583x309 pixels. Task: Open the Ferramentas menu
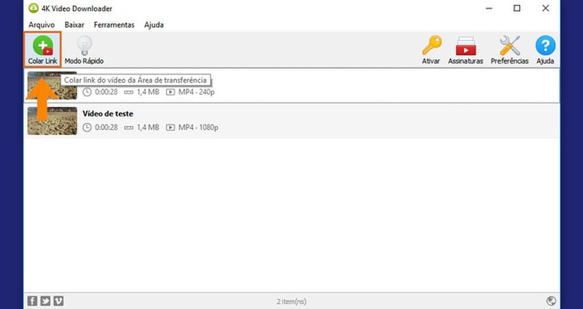114,25
